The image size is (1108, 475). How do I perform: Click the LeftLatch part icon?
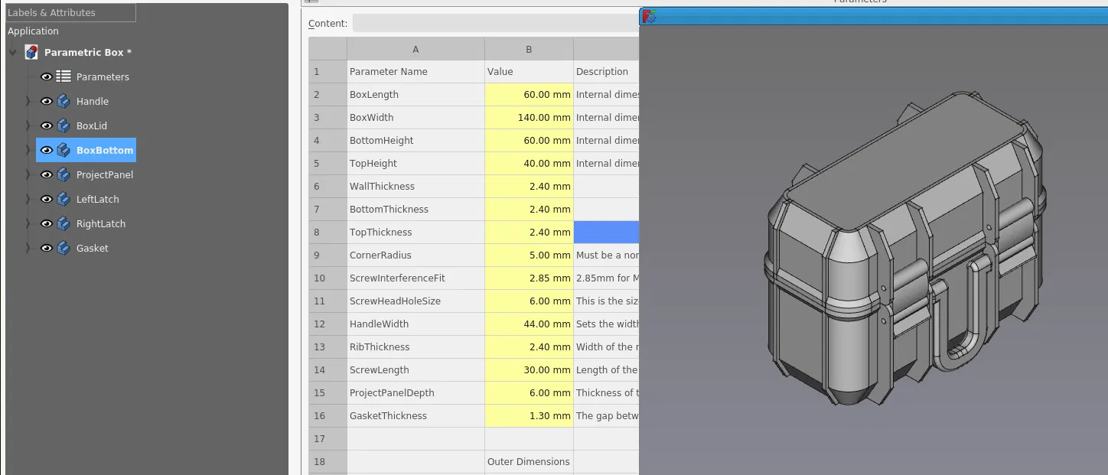point(63,199)
